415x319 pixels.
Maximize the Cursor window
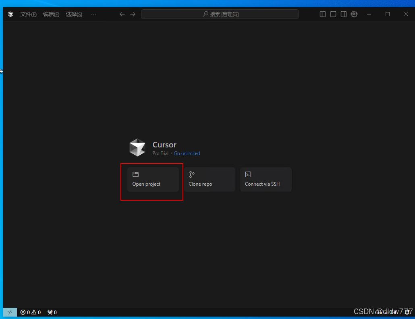click(388, 14)
